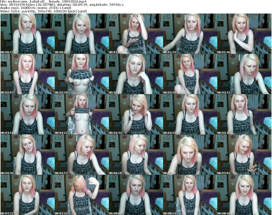Open the frame thumbnail stamped 00:02:07
Image resolution: width=272 pixels, height=215 pixels.
27,74
